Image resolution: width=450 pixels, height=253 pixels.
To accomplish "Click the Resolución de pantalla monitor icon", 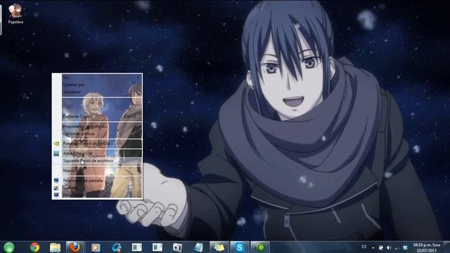I will [56, 181].
